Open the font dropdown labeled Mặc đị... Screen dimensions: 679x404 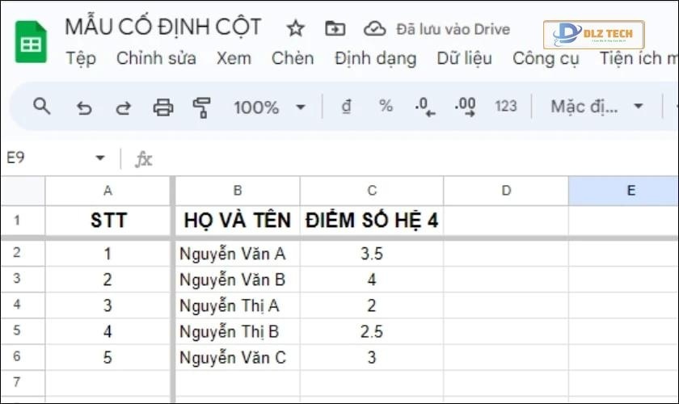[597, 107]
